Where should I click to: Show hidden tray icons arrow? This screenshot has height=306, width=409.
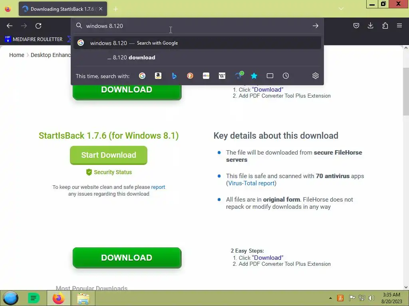click(x=330, y=298)
